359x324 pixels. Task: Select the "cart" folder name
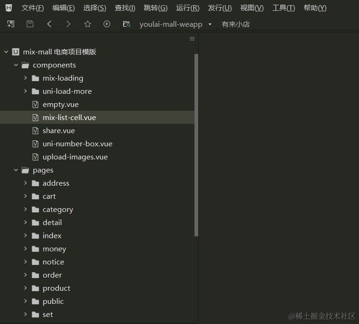coord(49,196)
